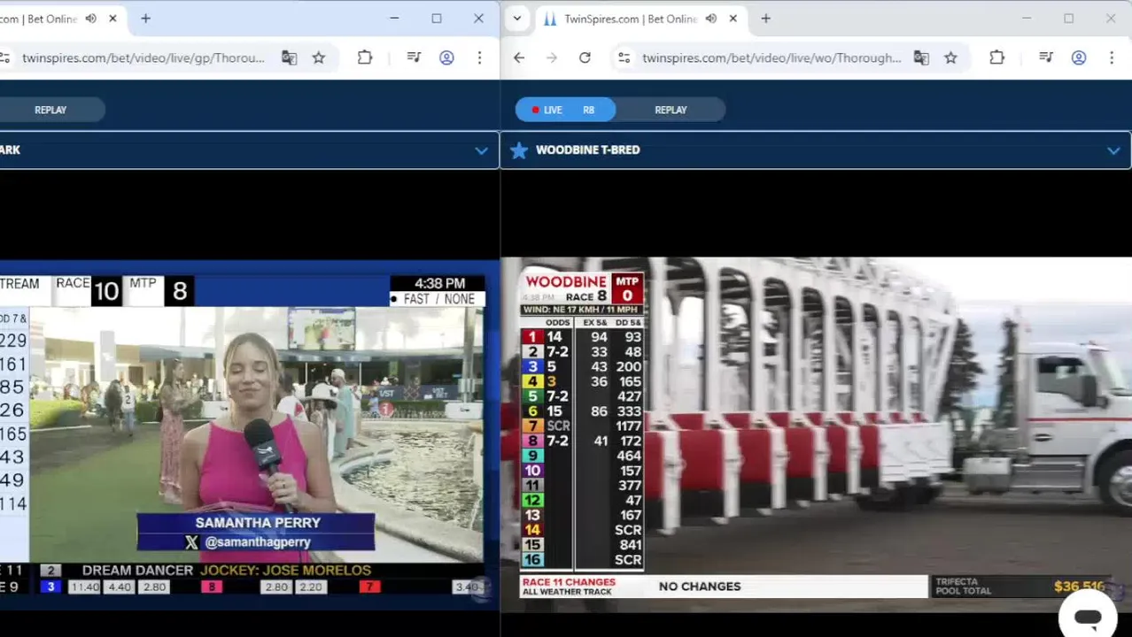This screenshot has height=637, width=1132.
Task: Open profile avatar in left window
Action: [446, 58]
